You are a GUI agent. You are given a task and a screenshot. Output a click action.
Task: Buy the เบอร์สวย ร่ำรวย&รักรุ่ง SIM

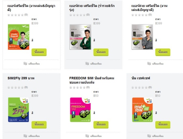click(x=101, y=52)
